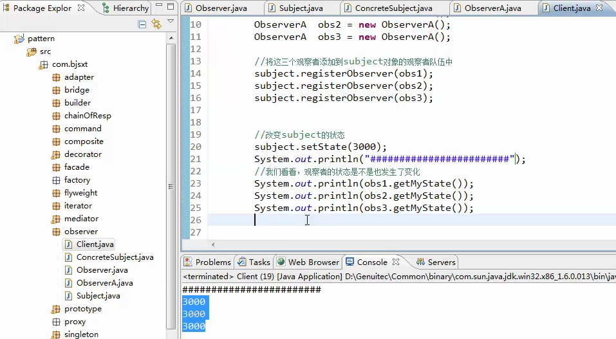Maximize the Package Explorer panel
616x339 pixels.
(x=170, y=8)
